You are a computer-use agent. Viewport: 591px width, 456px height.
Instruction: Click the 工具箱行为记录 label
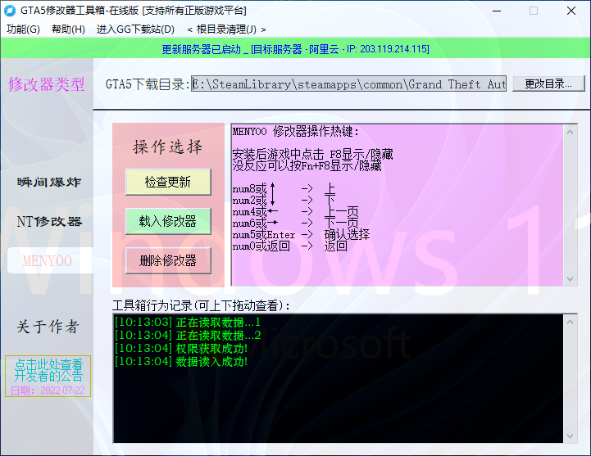click(201, 305)
